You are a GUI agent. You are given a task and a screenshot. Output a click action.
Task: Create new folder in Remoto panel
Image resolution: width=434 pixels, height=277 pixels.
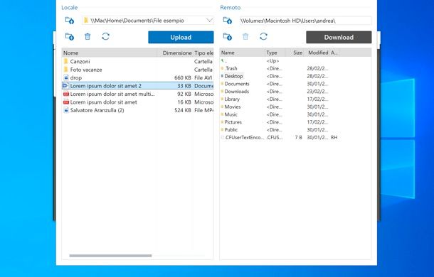(228, 36)
